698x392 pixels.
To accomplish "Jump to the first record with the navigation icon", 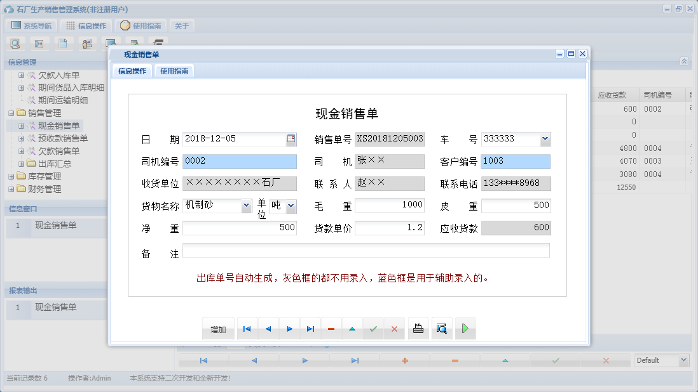I will [x=247, y=329].
